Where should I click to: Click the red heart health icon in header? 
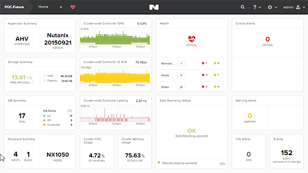[x=73, y=7]
